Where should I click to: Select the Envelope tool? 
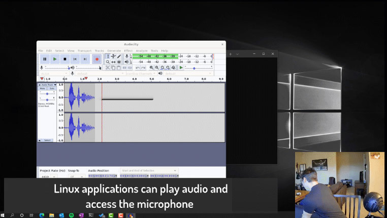(x=113, y=56)
